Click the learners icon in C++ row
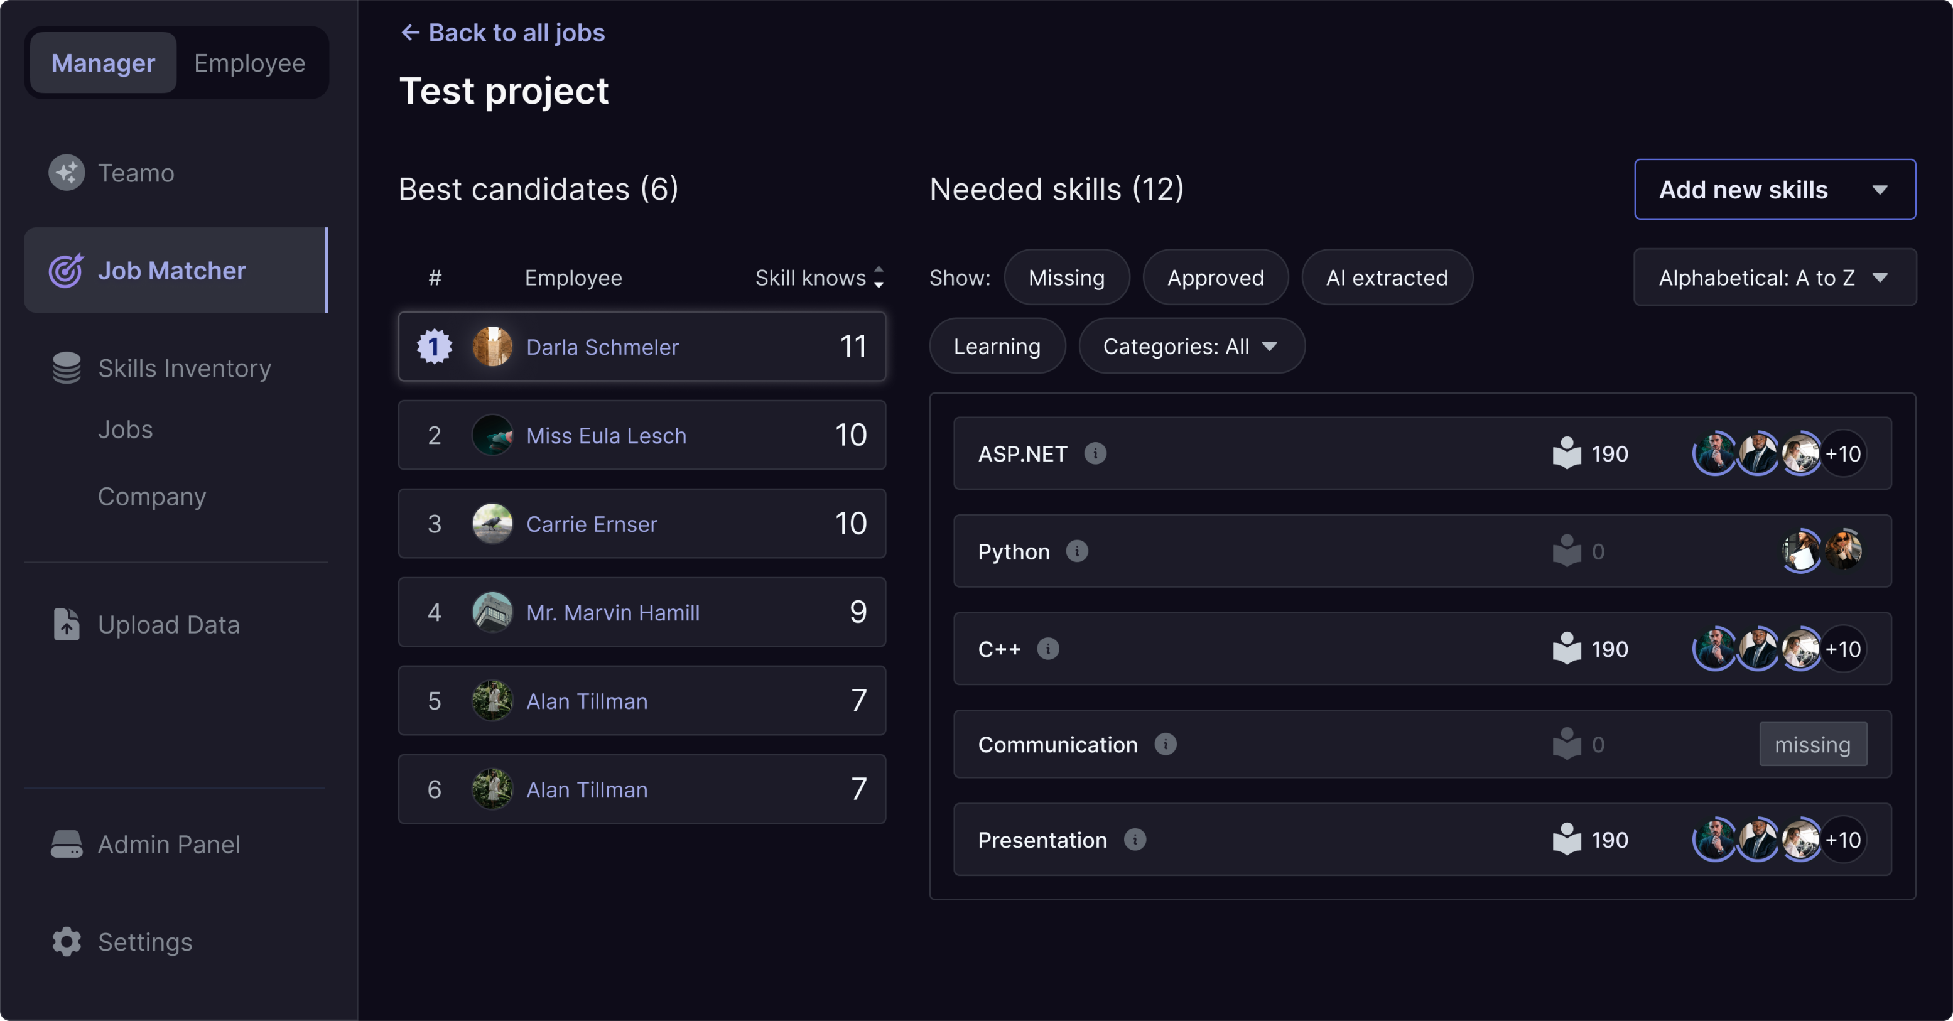This screenshot has height=1021, width=1953. coord(1566,649)
